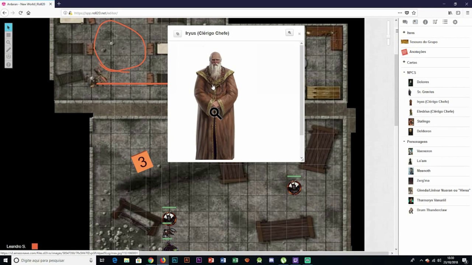
Task: Select the arrow Select tool
Action: (8, 28)
